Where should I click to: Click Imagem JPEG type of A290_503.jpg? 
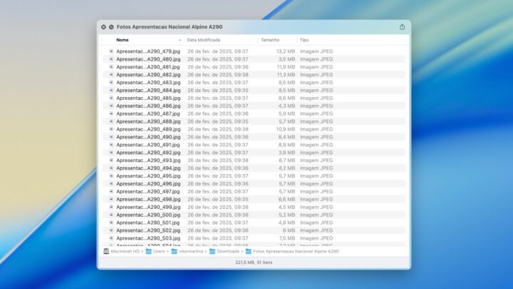[x=316, y=238]
